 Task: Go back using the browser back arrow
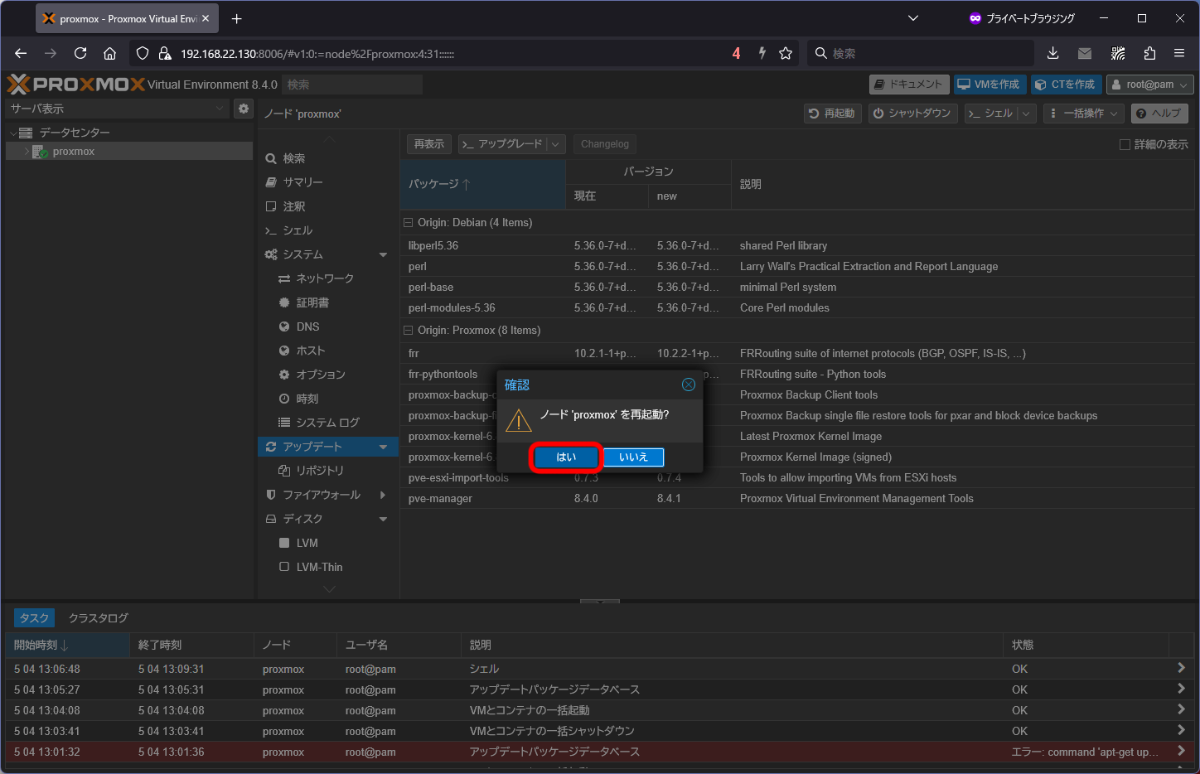coord(21,53)
